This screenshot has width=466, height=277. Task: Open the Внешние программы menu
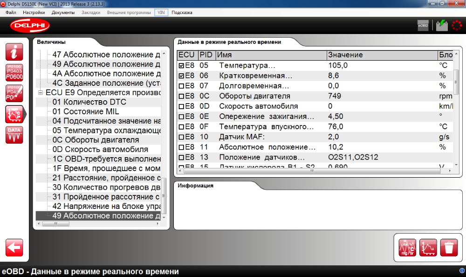click(129, 13)
